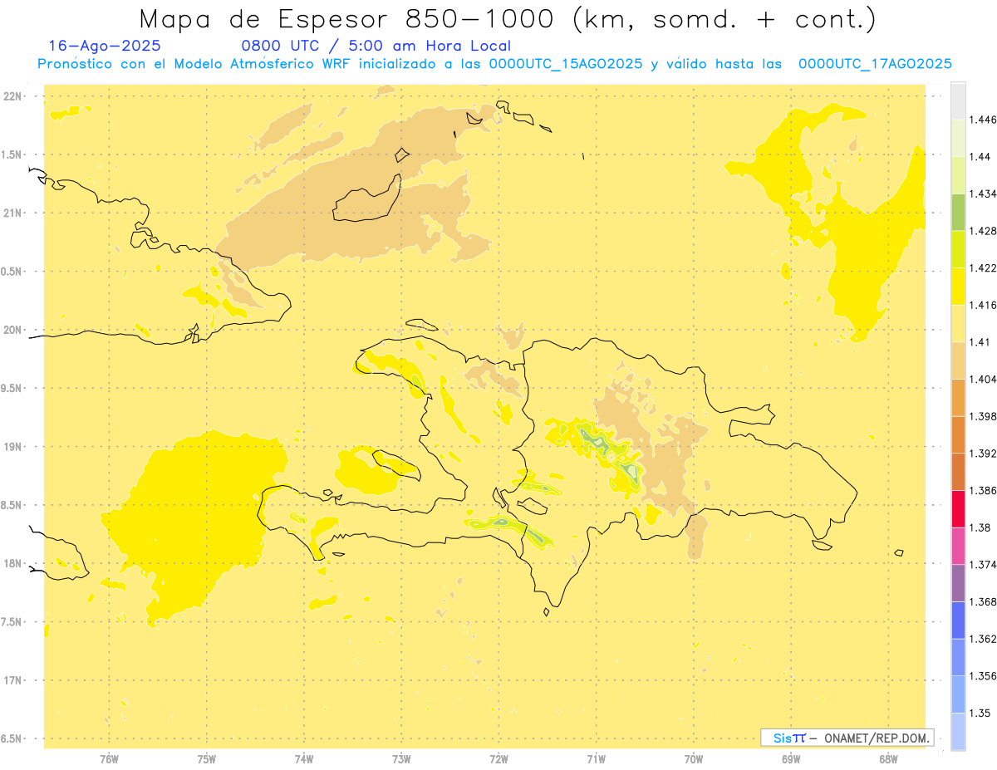Click the latitude label 17N
This screenshot has width=997, height=770.
coord(13,680)
